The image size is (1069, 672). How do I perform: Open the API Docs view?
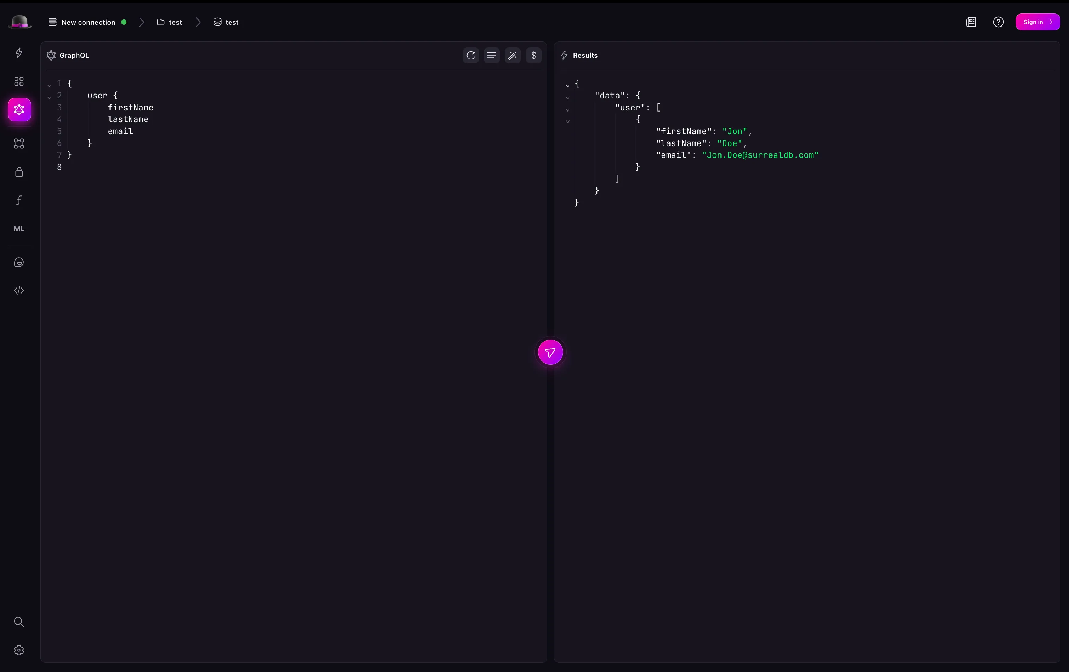(19, 290)
